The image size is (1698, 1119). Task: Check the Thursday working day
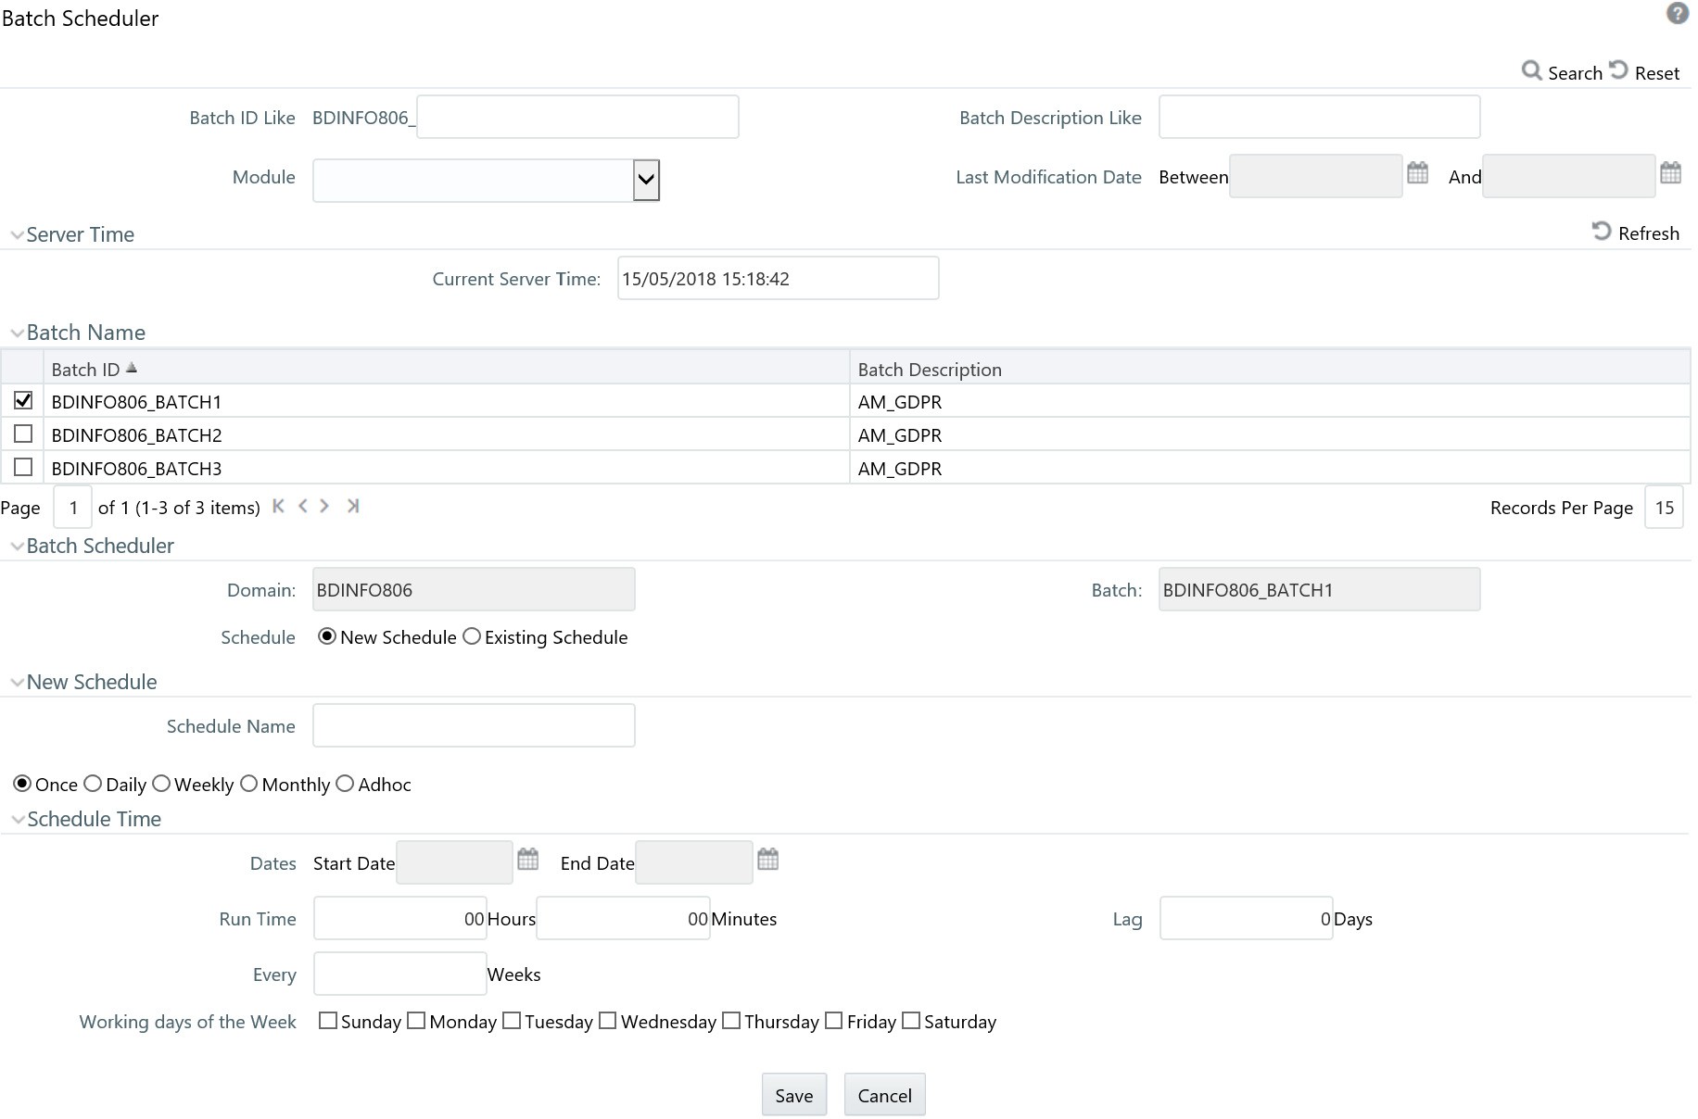pos(731,1020)
